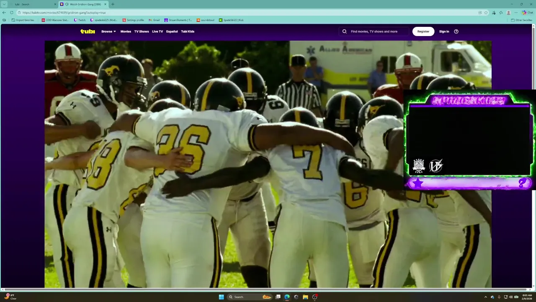Open Import favorites bookmark
Image resolution: width=536 pixels, height=302 pixels.
(23, 20)
